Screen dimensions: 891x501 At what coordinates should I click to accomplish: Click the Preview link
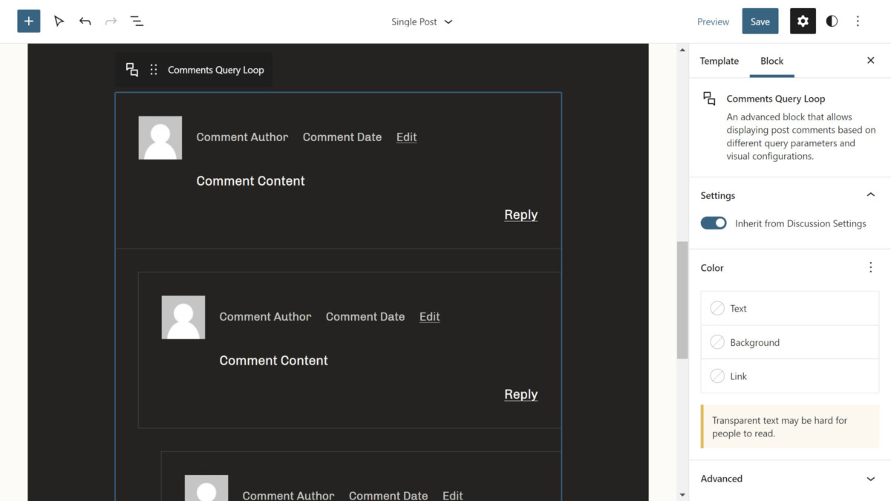click(x=713, y=22)
